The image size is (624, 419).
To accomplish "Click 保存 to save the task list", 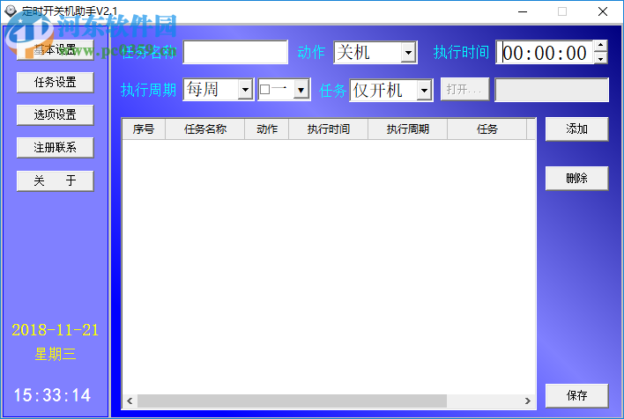I will (576, 395).
